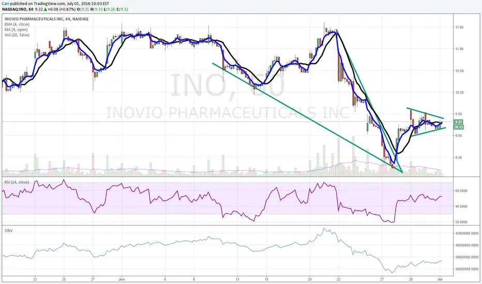Click the open value "O:9.31"
The image size is (482, 284).
tap(83, 9)
